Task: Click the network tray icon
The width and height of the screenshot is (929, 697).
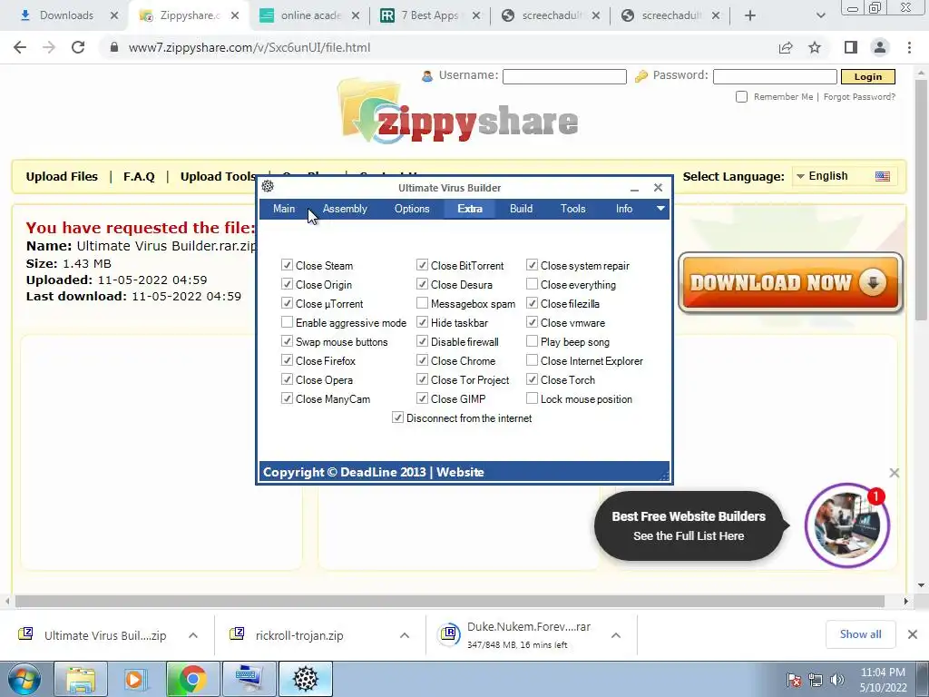Action: click(816, 680)
